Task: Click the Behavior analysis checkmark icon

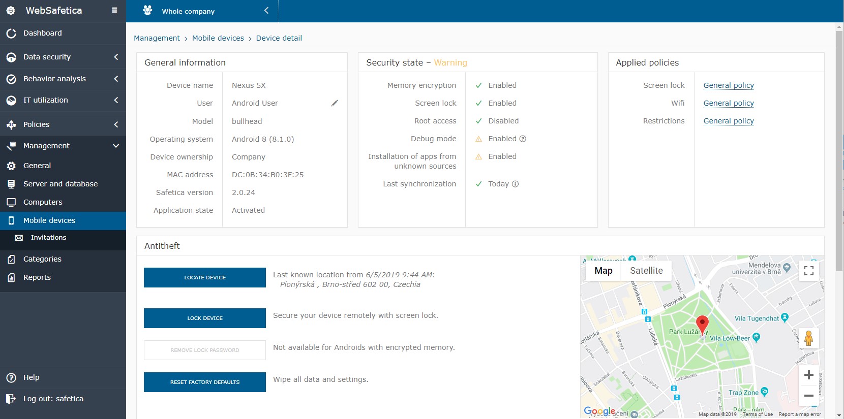Action: 11,79
